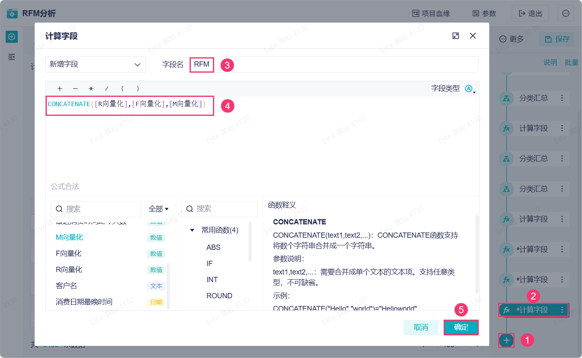The height and width of the screenshot is (358, 582).
Task: Open 项目血缘 project lineage
Action: 431,14
